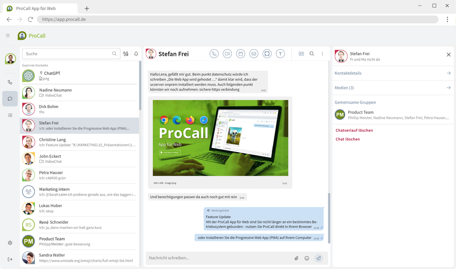Click the Chatverlauf löschen link
The image size is (456, 269).
(354, 130)
